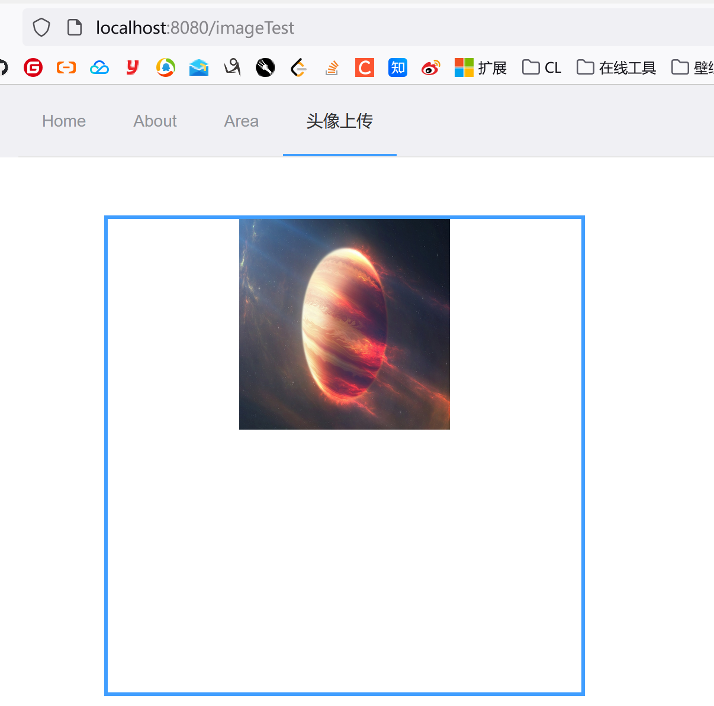Open the red Gitee bookmark
The height and width of the screenshot is (706, 714).
[33, 67]
